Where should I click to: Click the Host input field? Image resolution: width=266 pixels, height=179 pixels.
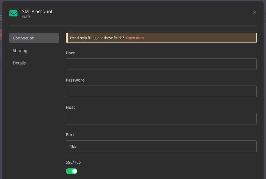click(x=161, y=119)
